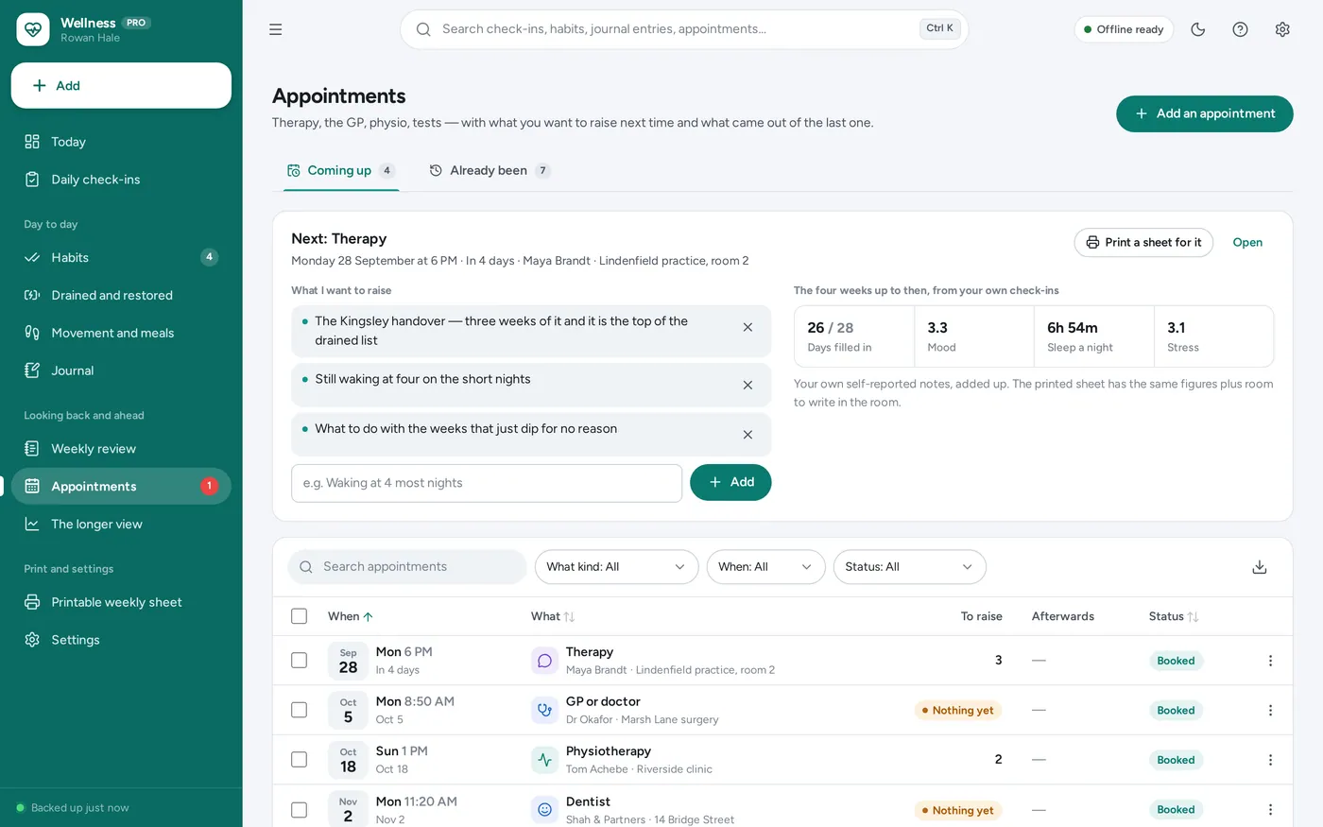
Task: Open Weekly review in sidebar
Action: (121, 449)
